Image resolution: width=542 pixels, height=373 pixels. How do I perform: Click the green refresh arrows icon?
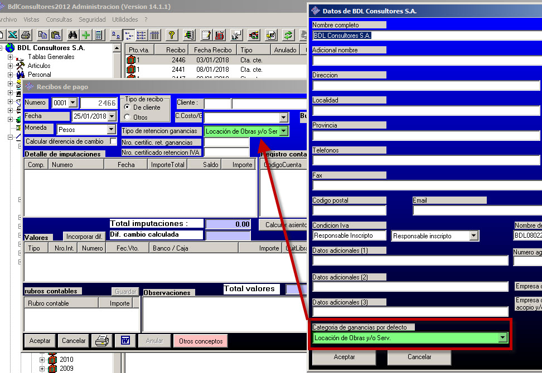288,35
